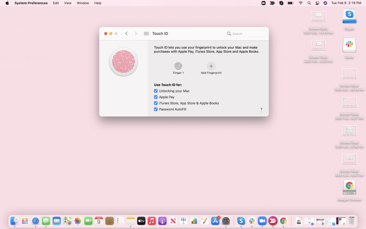Click the Add Fingerprint plus icon

[x=211, y=66]
